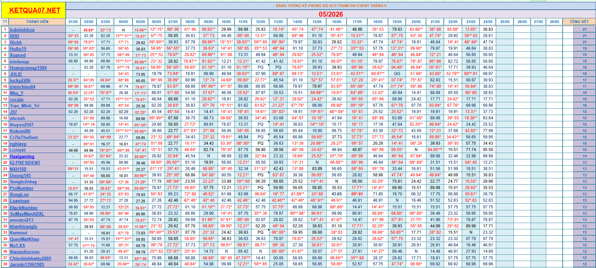The image size is (596, 268).
Task: Open the QuenMatKhau link
Action: (x=24, y=239)
